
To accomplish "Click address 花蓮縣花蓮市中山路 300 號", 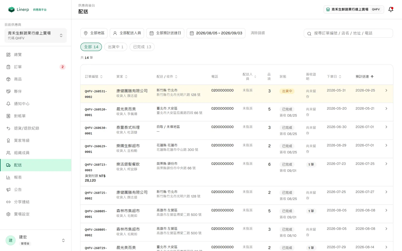I will pos(177,150).
